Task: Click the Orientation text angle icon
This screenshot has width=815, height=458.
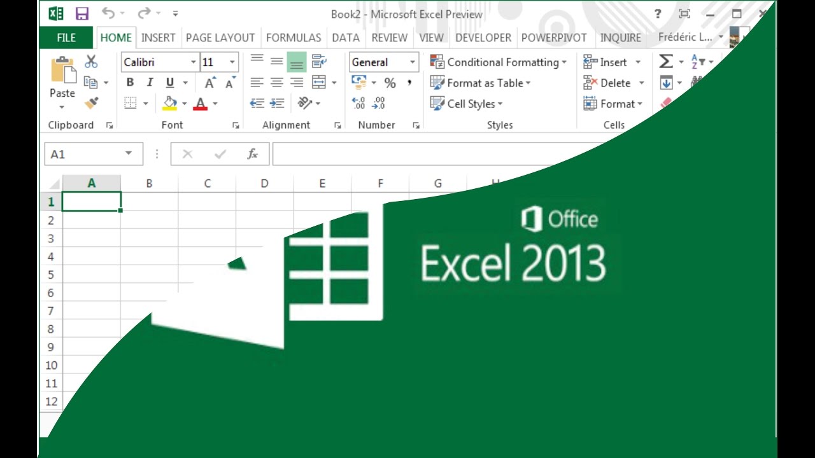Action: click(304, 103)
